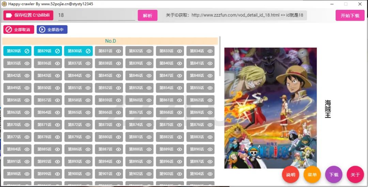
Task: Start downloading with 开始下载 button
Action: (x=350, y=15)
